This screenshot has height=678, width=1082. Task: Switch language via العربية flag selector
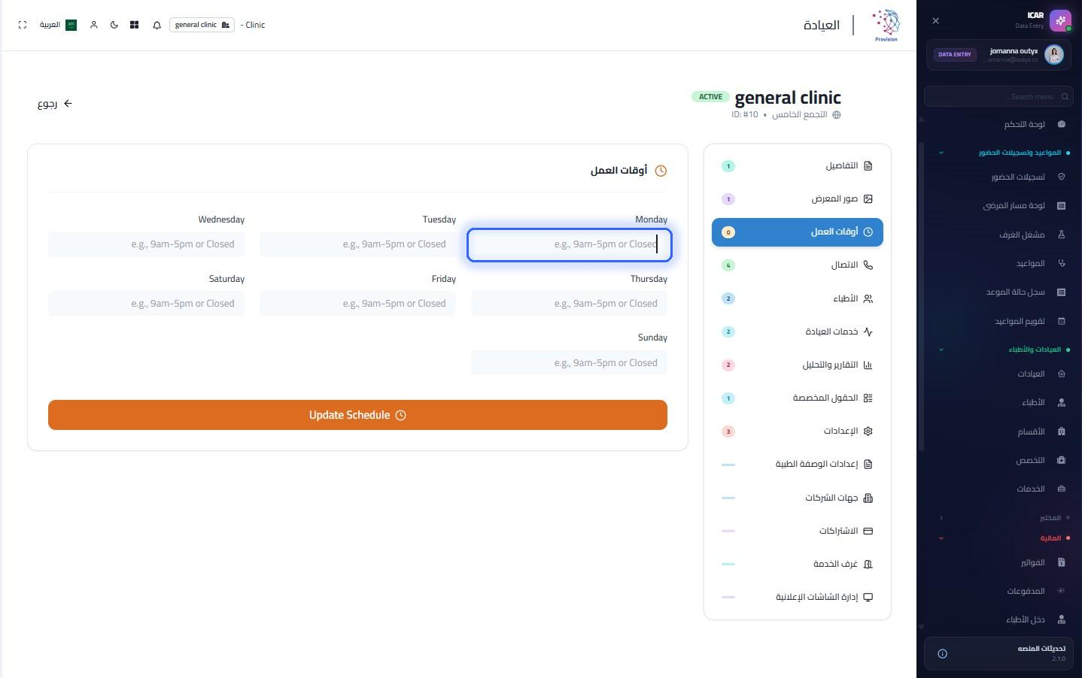[x=58, y=25]
